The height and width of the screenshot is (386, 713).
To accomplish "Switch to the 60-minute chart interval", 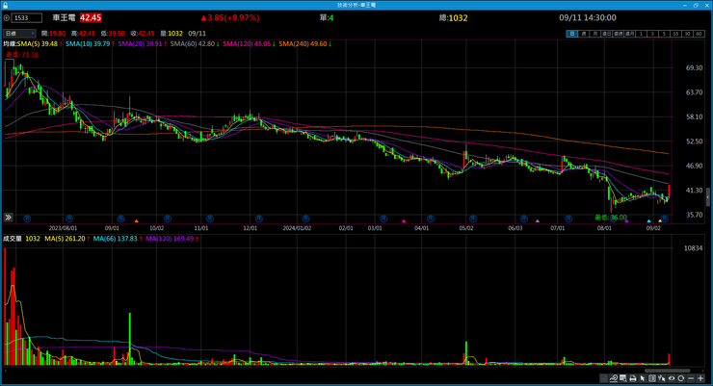I will [x=700, y=34].
